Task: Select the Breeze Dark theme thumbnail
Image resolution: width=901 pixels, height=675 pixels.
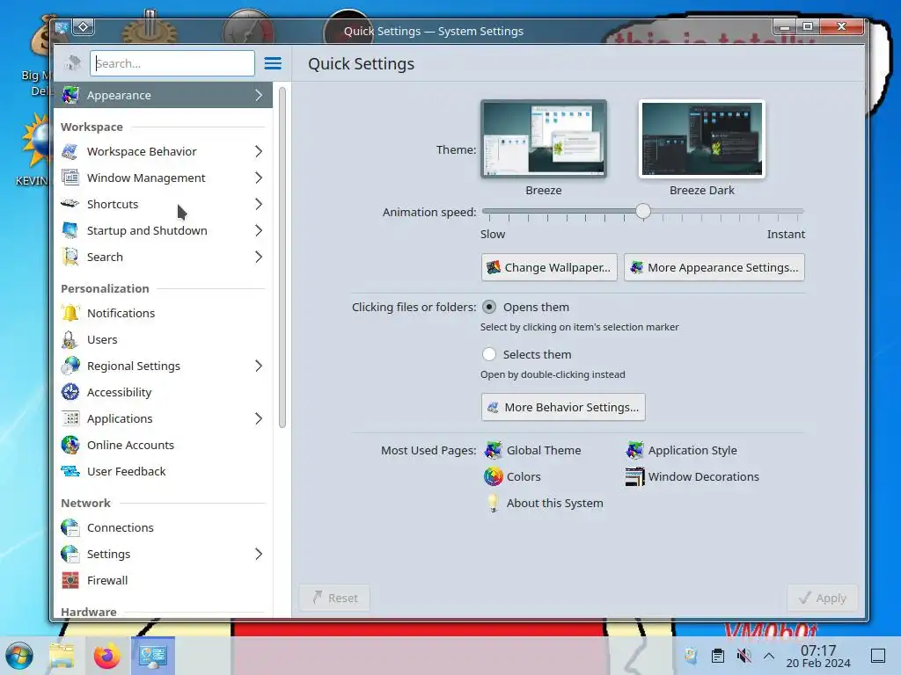Action: (x=702, y=139)
